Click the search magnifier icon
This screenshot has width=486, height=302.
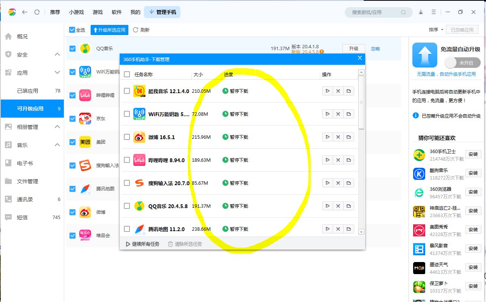coord(404,12)
